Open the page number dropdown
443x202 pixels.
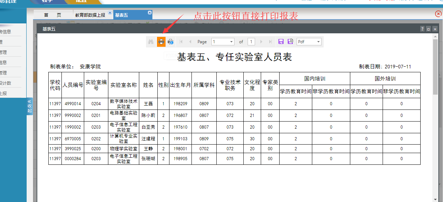point(232,42)
